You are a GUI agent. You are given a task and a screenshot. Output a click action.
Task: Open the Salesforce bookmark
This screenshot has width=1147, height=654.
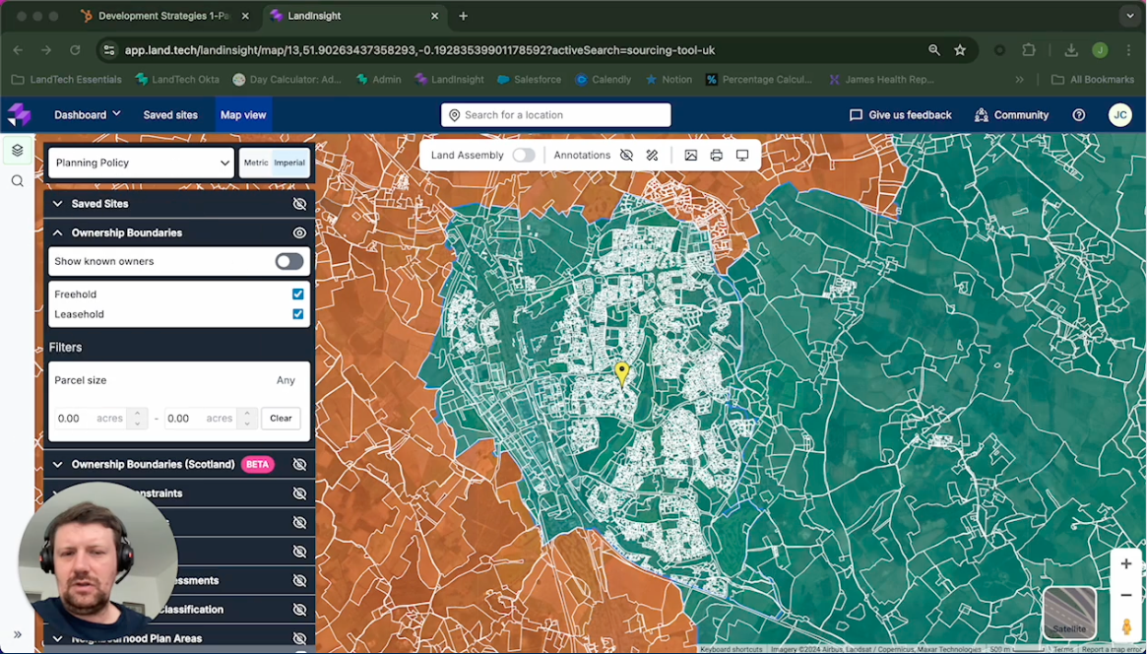point(529,79)
